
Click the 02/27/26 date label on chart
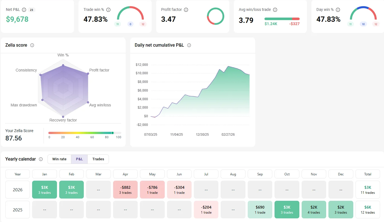point(228,135)
